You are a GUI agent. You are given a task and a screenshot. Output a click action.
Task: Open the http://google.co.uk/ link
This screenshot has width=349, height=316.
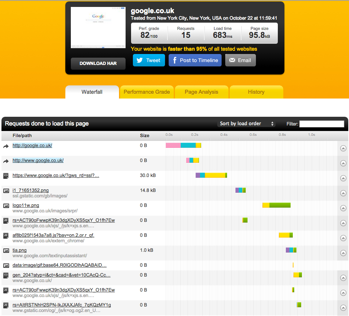coord(32,146)
